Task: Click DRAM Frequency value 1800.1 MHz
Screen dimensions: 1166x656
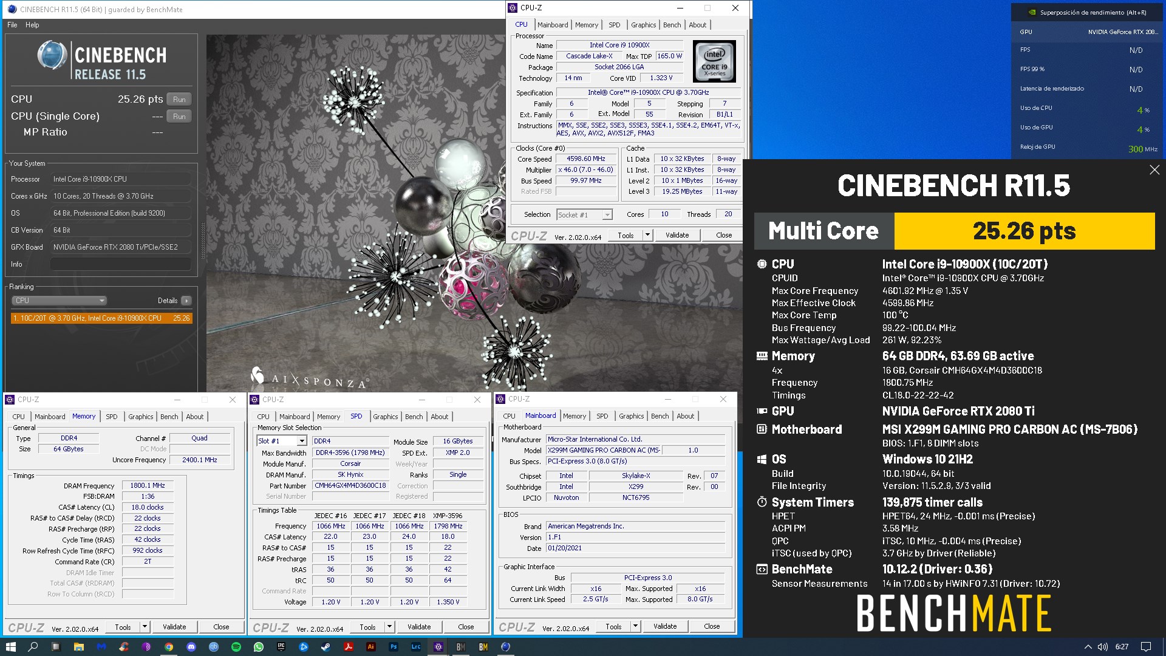Action: [148, 486]
